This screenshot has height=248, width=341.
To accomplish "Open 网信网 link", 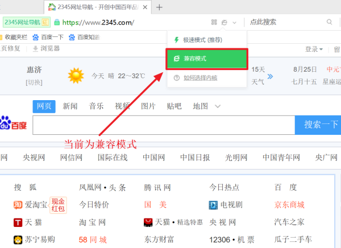I will (x=71, y=158).
